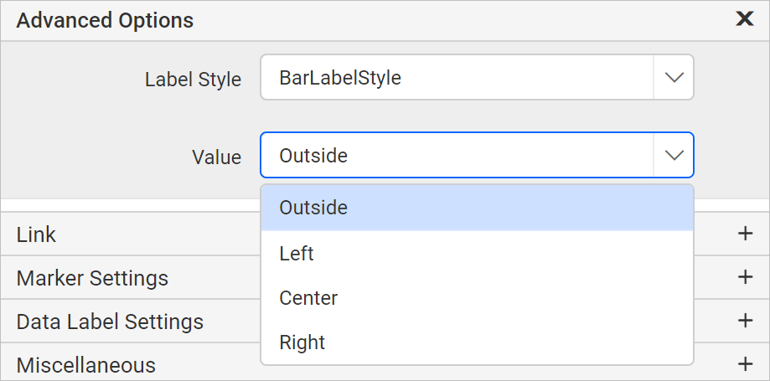Click the Label Style field label
770x381 pixels.
[x=193, y=79]
